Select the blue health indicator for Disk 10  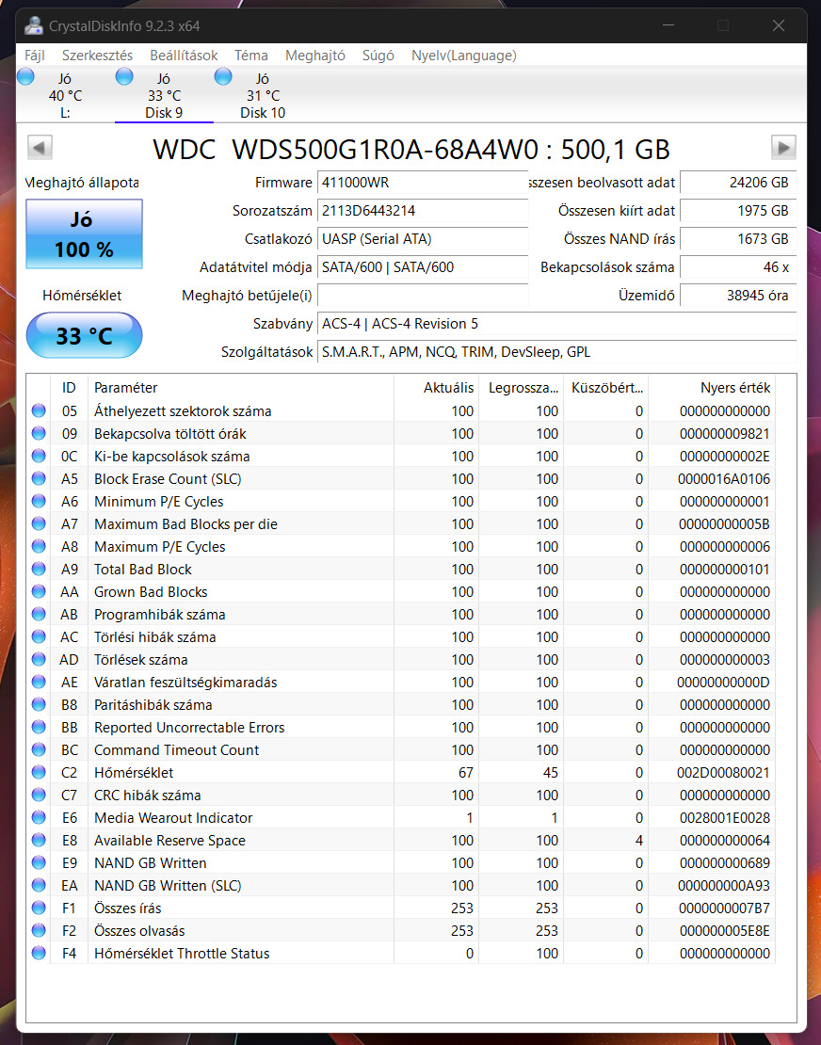(223, 76)
